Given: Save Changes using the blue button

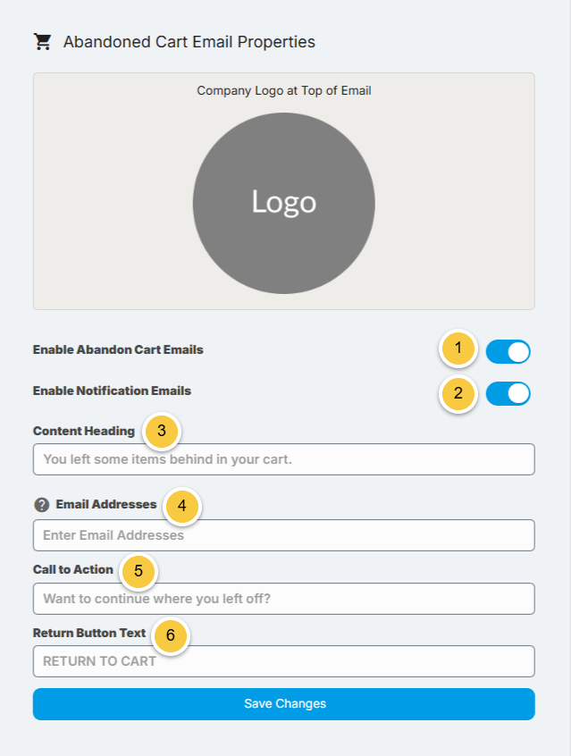Looking at the screenshot, I should pos(284,704).
